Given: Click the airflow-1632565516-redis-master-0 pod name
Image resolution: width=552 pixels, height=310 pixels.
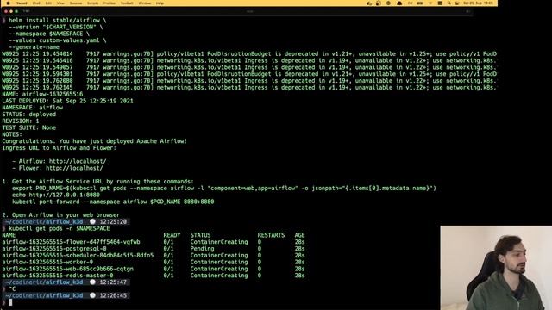Looking at the screenshot, I should coord(58,276).
